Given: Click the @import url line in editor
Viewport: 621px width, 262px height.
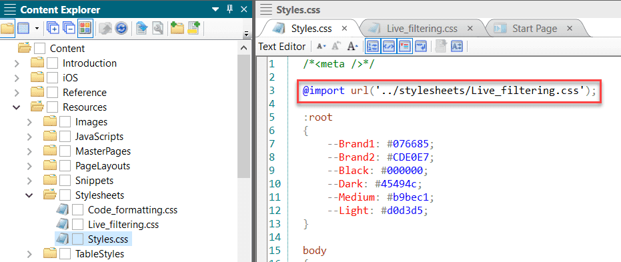Looking at the screenshot, I should (x=449, y=91).
